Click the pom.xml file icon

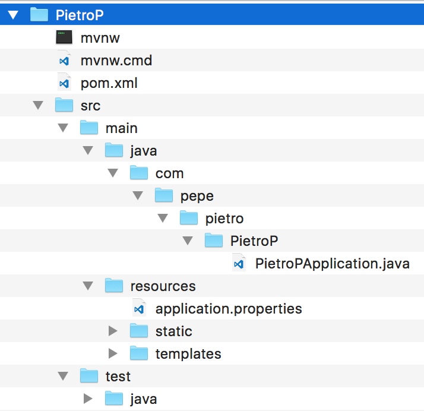[x=64, y=83]
